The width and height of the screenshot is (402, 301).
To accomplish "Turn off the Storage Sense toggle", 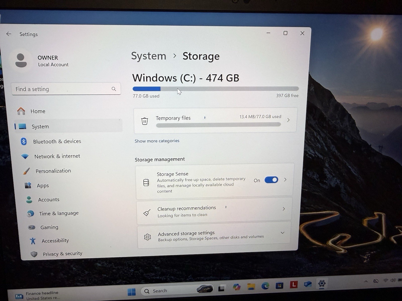I will 271,180.
